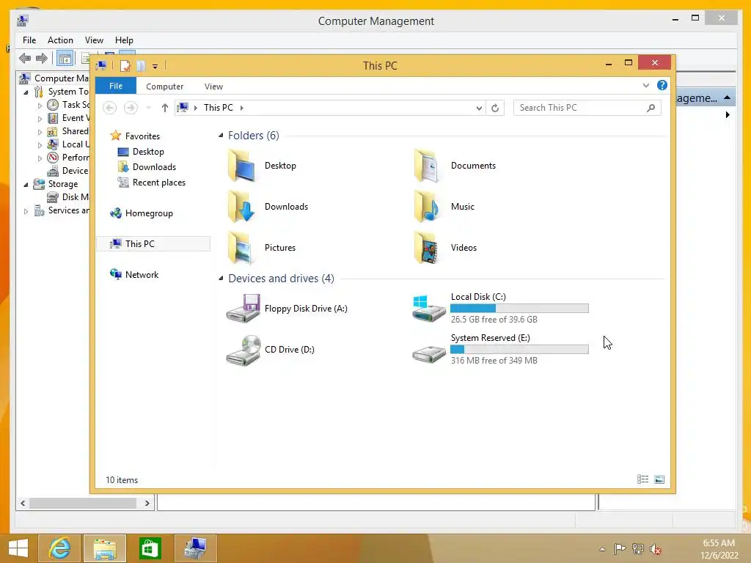The image size is (751, 563).
Task: Select This PC in navigation pane
Action: coord(153,244)
